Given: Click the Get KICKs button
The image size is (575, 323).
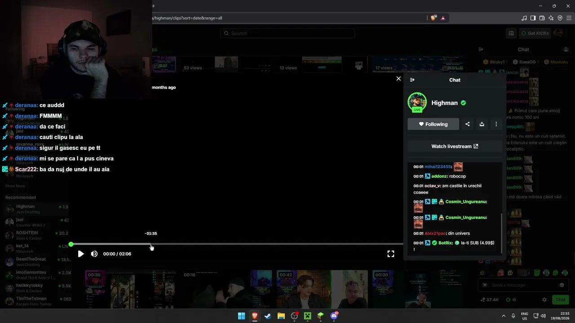Looking at the screenshot, I should [535, 33].
